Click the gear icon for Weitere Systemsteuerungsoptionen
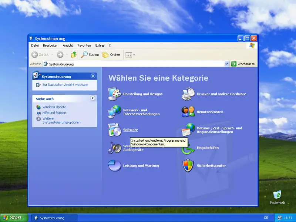The image size is (296, 222). pos(38,119)
